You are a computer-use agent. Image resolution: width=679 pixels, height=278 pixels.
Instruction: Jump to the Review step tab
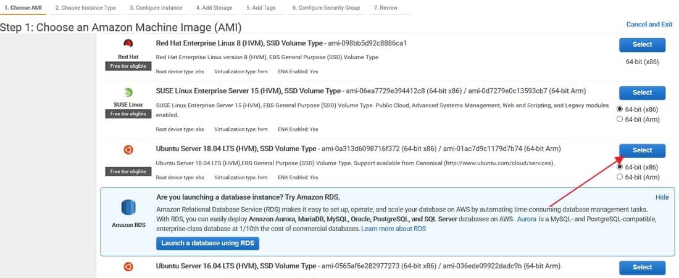[385, 8]
